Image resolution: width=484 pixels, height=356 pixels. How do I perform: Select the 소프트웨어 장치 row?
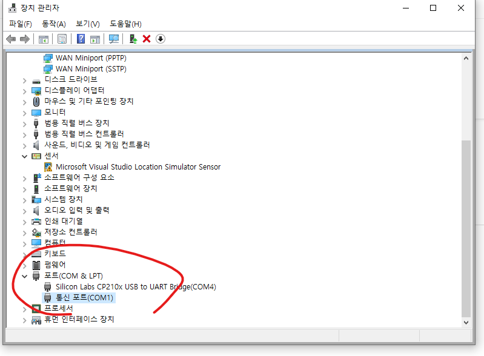click(x=71, y=188)
